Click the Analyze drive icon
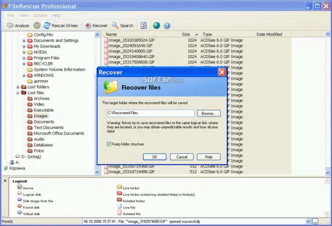This screenshot has height=226, width=332. (x=10, y=25)
